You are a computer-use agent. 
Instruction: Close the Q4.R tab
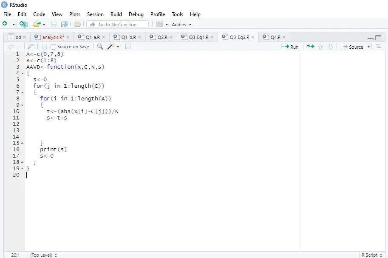click(284, 37)
